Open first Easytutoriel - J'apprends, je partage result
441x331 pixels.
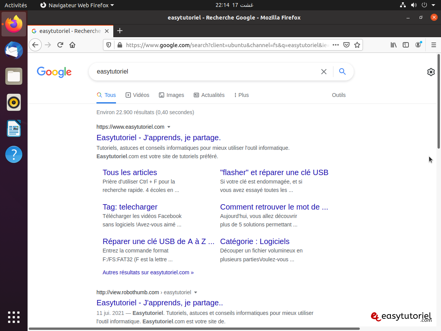158,138
